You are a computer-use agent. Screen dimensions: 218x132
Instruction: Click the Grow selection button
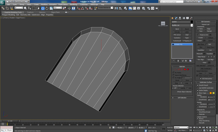[187, 80]
